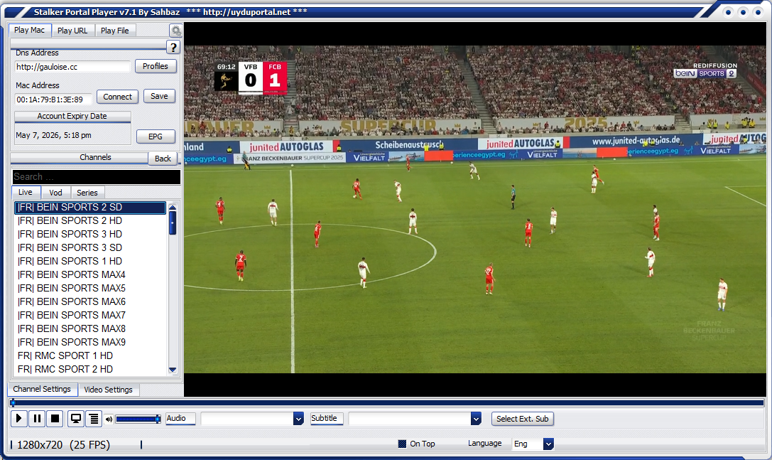Select channel FR| RMC SPORT 1 HD
This screenshot has height=460, width=772.
91,355
